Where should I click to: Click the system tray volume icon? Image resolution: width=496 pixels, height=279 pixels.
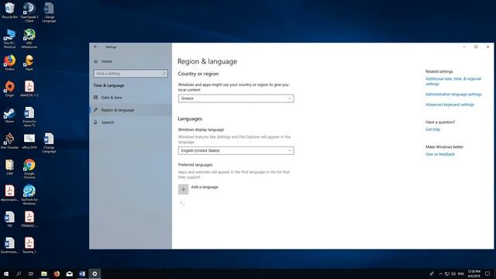click(453, 274)
